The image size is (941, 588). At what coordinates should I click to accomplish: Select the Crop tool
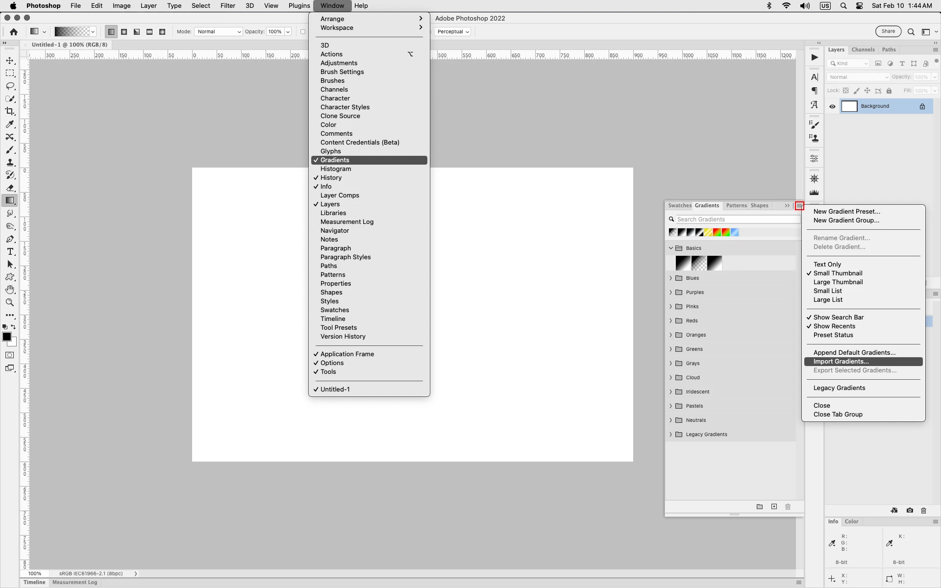pos(10,111)
